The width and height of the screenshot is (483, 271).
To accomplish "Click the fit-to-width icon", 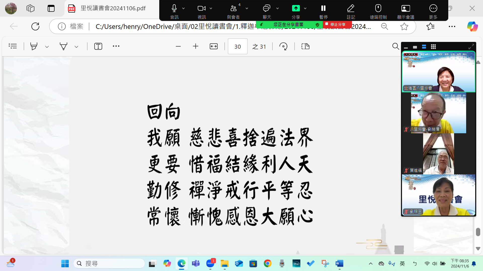I will [214, 46].
